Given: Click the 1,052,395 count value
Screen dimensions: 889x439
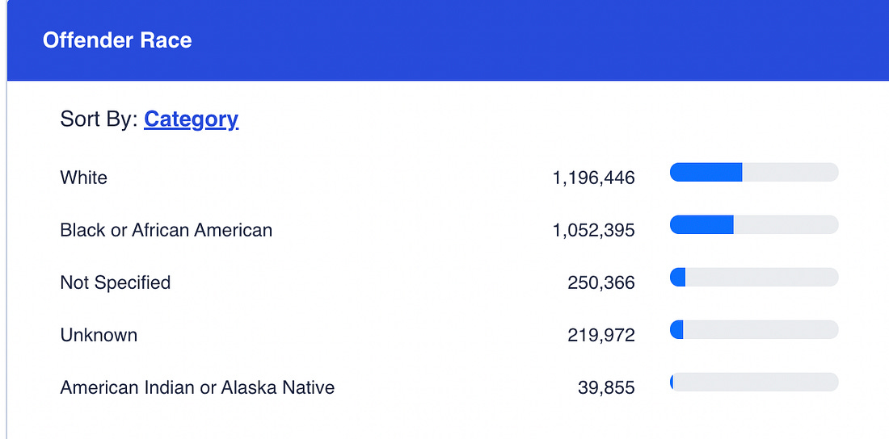Looking at the screenshot, I should point(593,231).
